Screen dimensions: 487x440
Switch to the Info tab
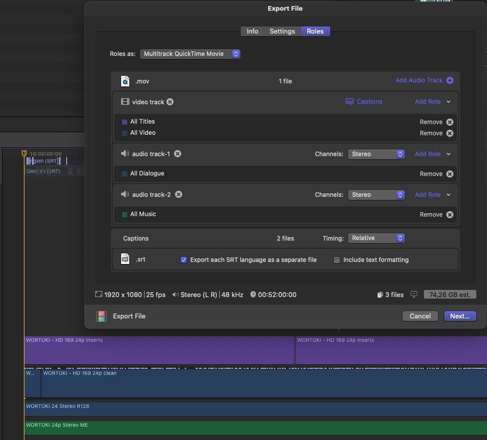click(252, 32)
